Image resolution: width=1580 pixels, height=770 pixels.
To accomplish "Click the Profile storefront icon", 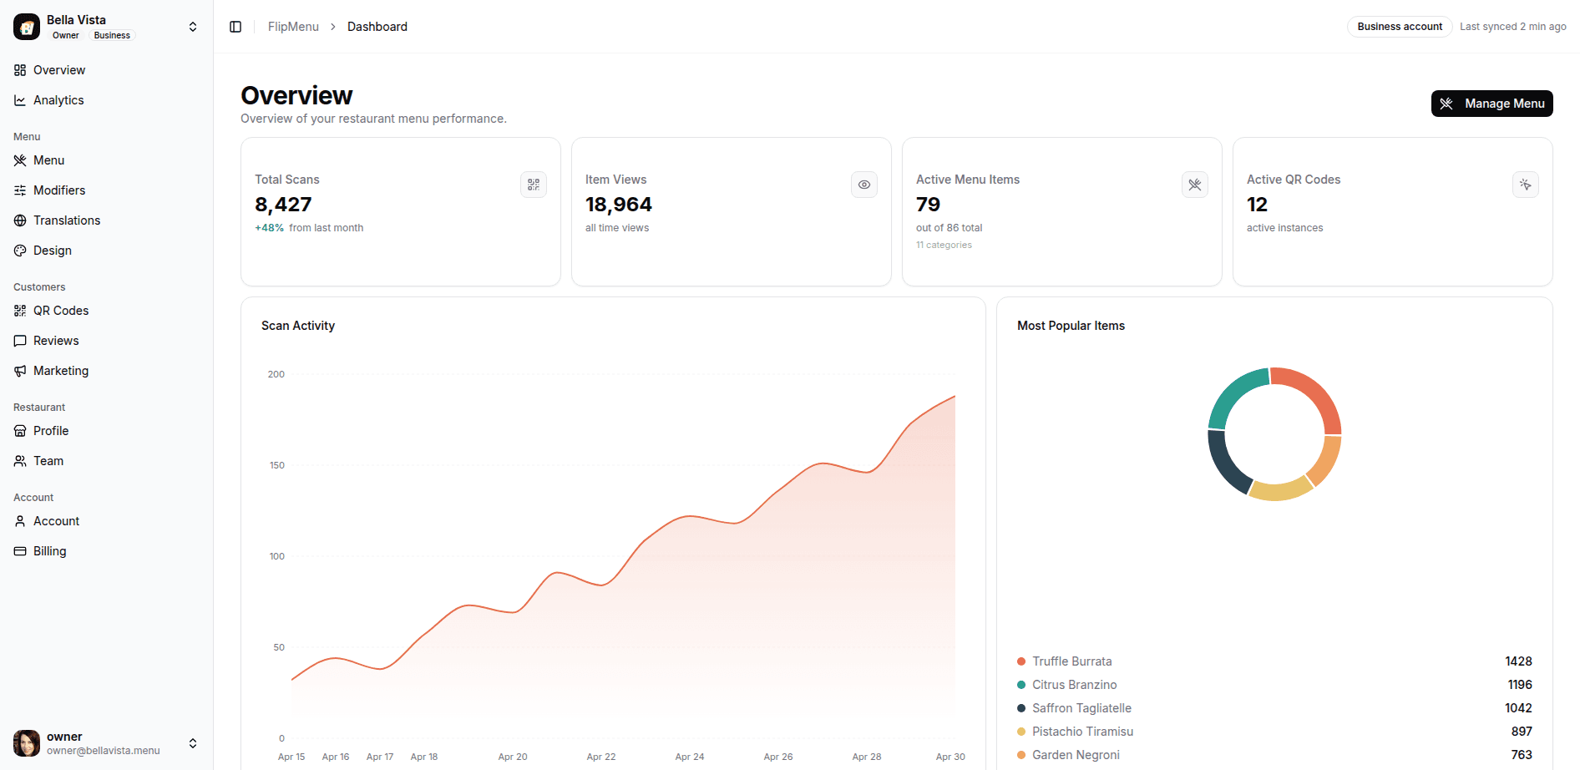I will (20, 431).
